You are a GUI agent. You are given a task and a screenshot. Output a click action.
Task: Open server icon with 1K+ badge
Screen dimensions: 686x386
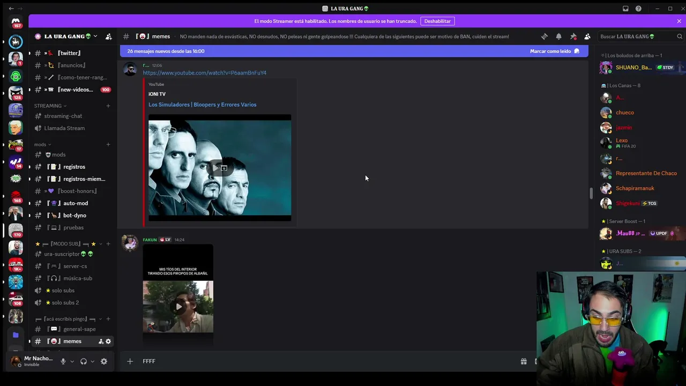click(16, 265)
